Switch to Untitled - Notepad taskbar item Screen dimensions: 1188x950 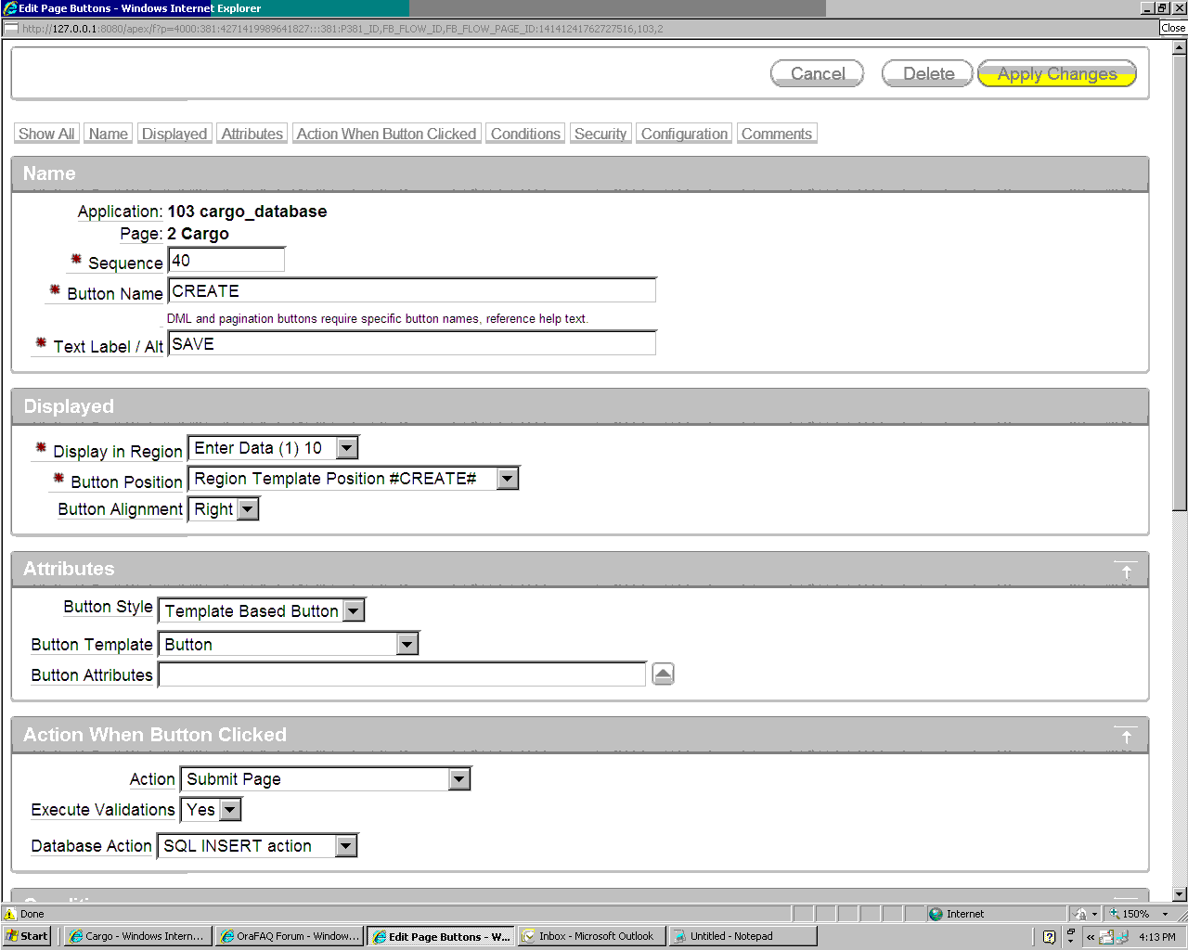[x=741, y=936]
